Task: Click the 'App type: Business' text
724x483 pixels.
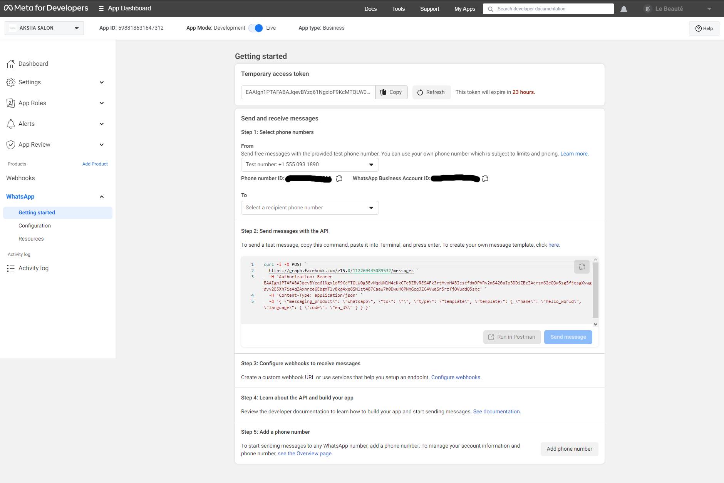Action: 322,28
